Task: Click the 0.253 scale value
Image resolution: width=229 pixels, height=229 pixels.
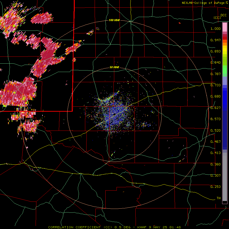Action: 216,187
